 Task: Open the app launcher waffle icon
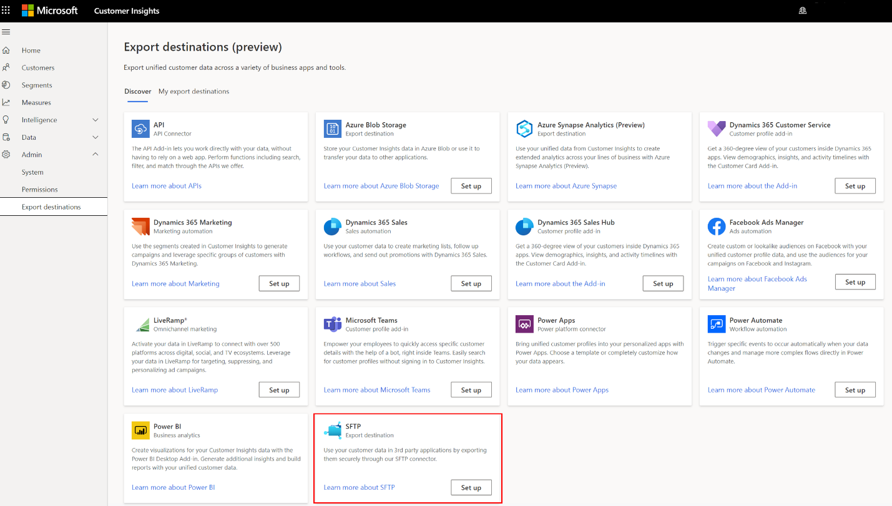(x=6, y=11)
